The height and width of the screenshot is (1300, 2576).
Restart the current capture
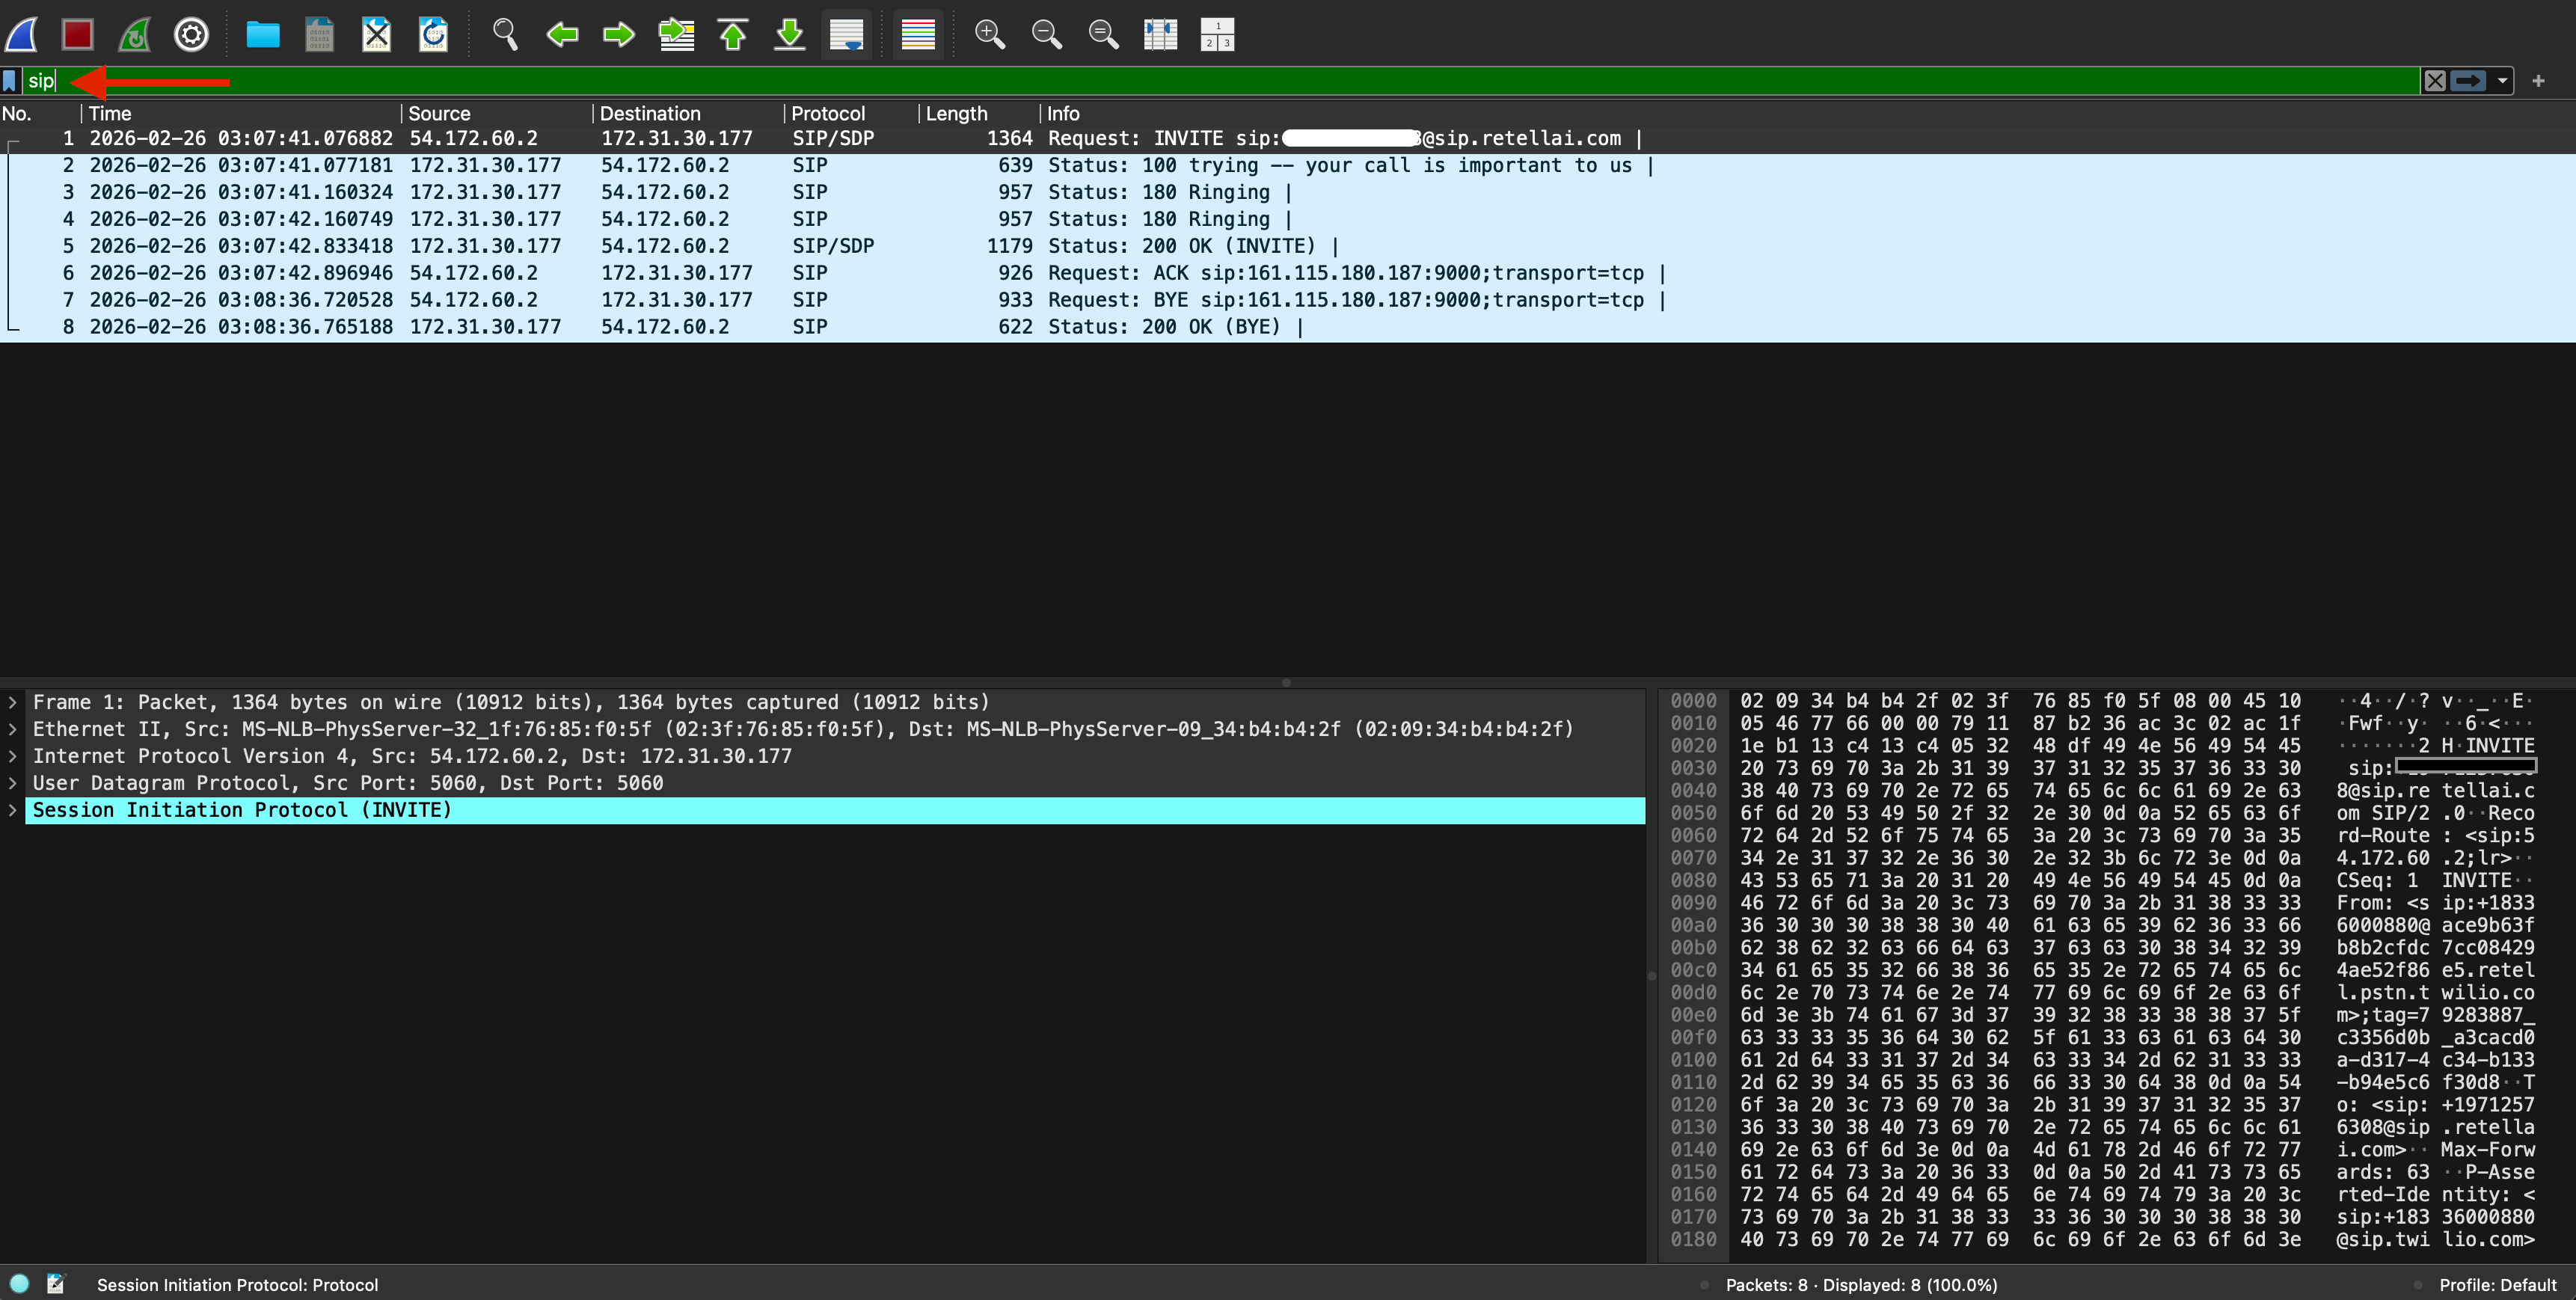point(134,35)
